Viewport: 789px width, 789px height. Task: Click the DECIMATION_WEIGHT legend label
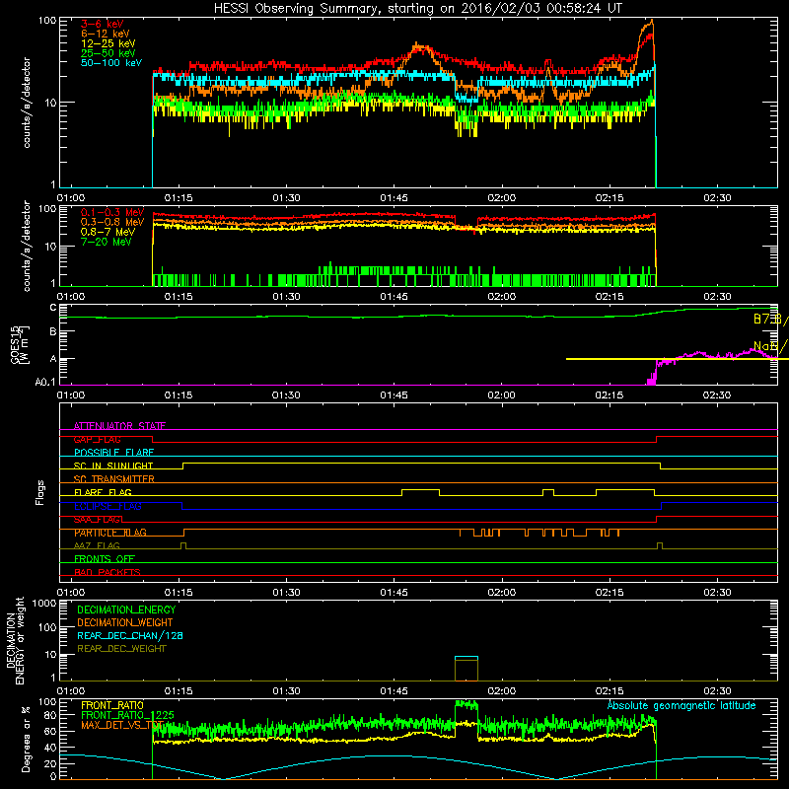tap(125, 622)
